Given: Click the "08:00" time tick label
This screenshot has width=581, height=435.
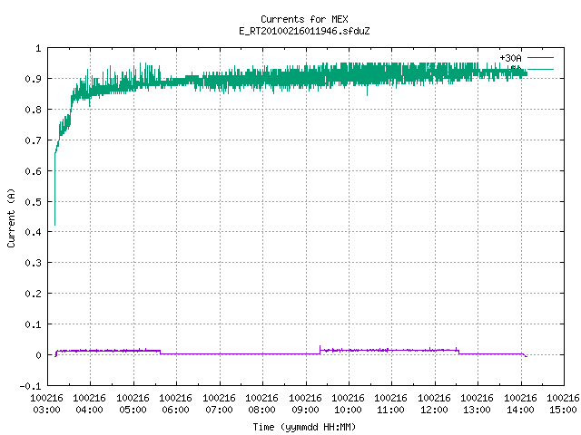Looking at the screenshot, I should click(261, 410).
